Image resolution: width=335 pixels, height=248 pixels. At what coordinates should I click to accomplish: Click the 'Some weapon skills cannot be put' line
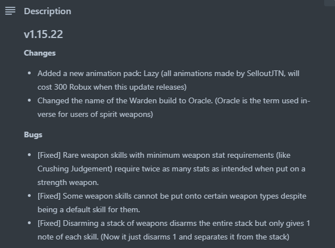(172, 196)
